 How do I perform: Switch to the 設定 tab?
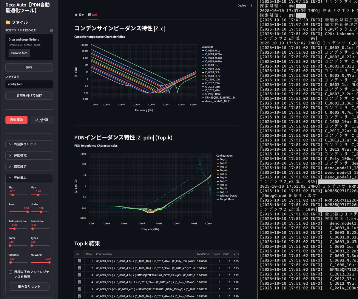click(79, 15)
